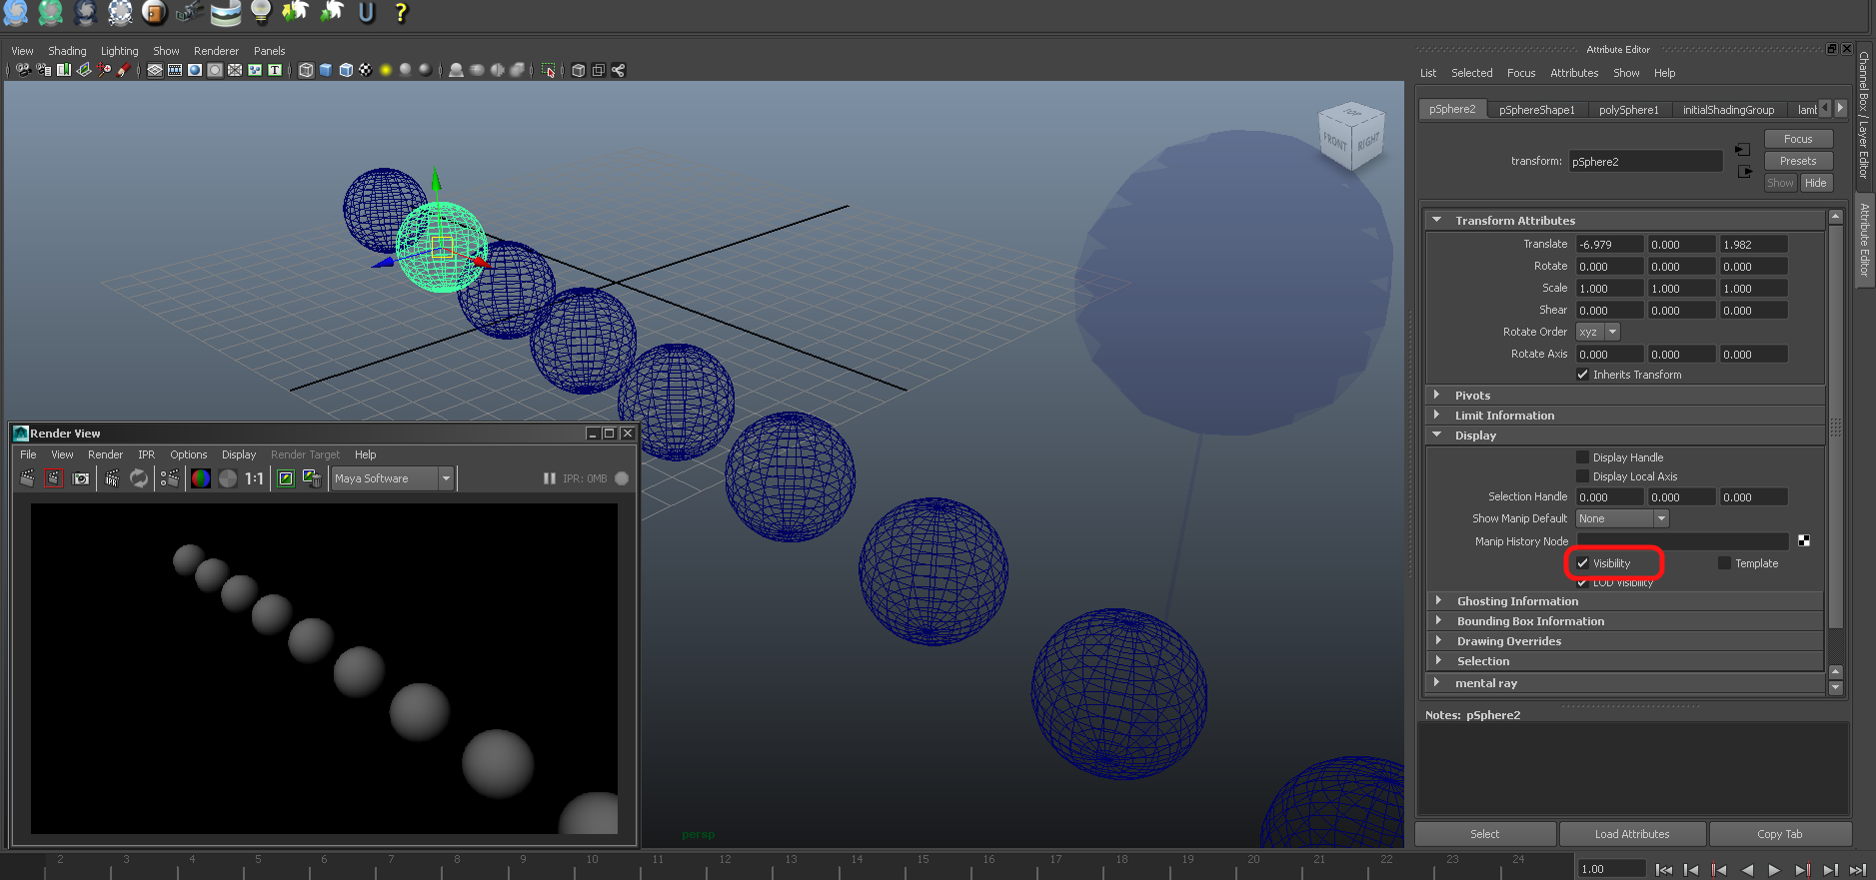This screenshot has height=880, width=1876.
Task: Toggle the Visibility checkbox
Action: (x=1582, y=563)
